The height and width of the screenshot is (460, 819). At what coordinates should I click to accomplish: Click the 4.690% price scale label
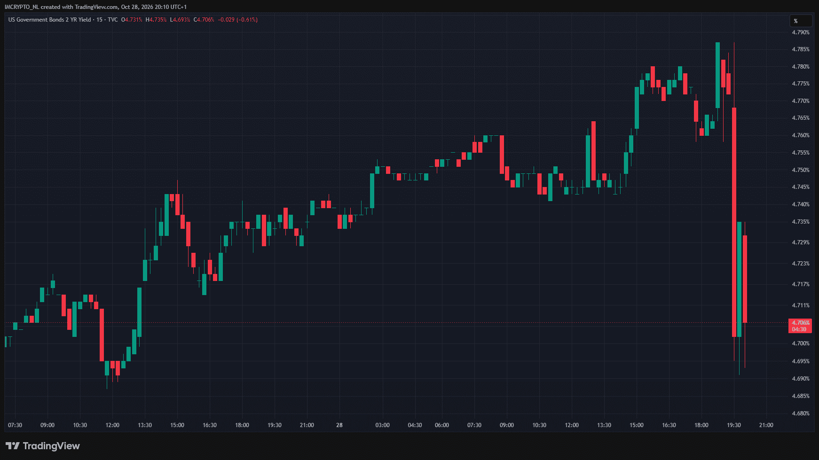point(801,379)
